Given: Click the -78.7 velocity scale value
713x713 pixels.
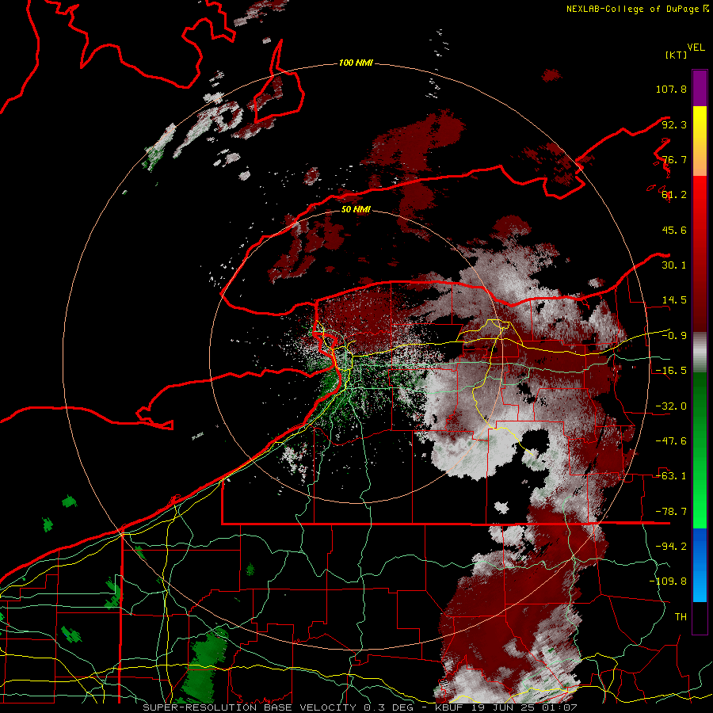Looking at the screenshot, I should (x=671, y=512).
